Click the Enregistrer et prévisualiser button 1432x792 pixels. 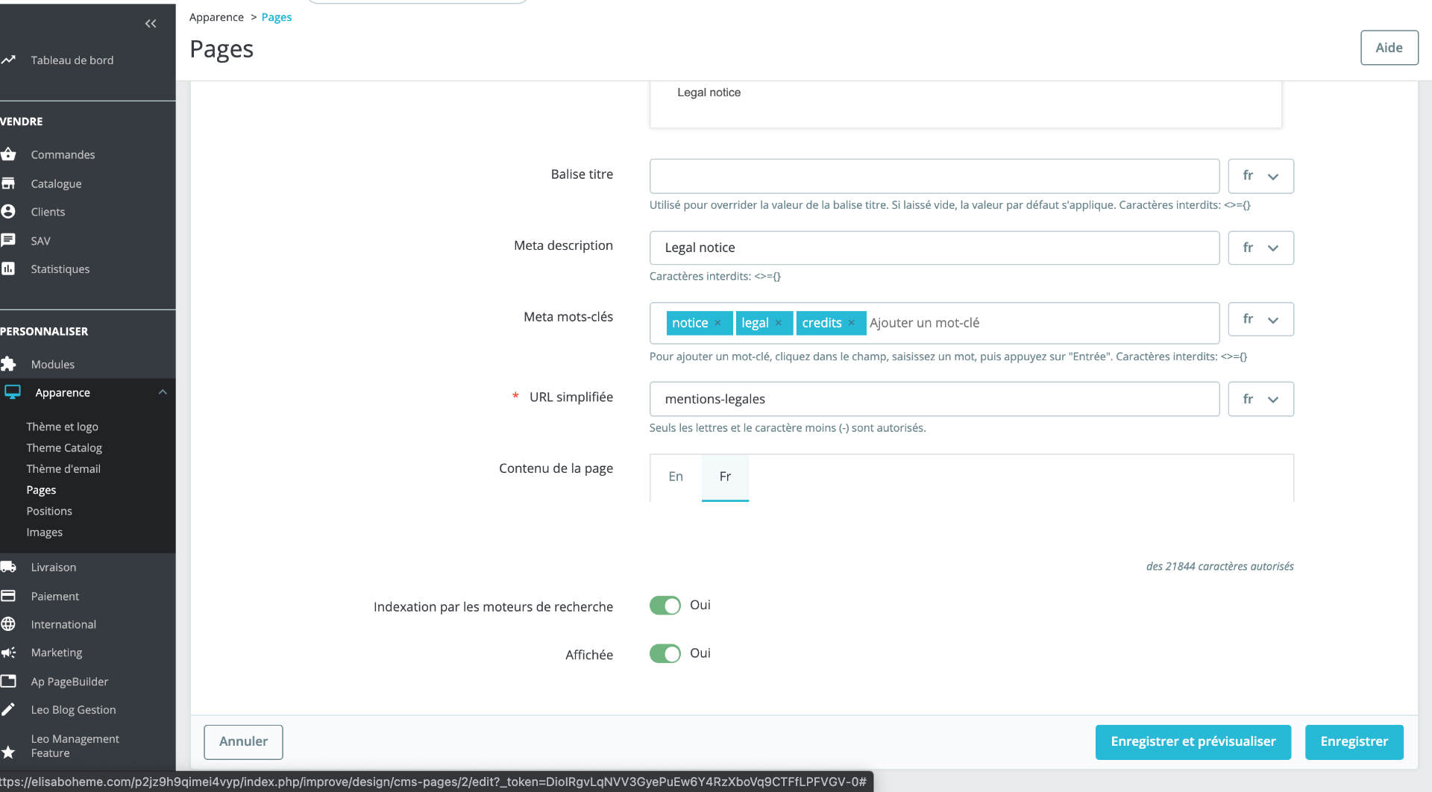[x=1193, y=742]
